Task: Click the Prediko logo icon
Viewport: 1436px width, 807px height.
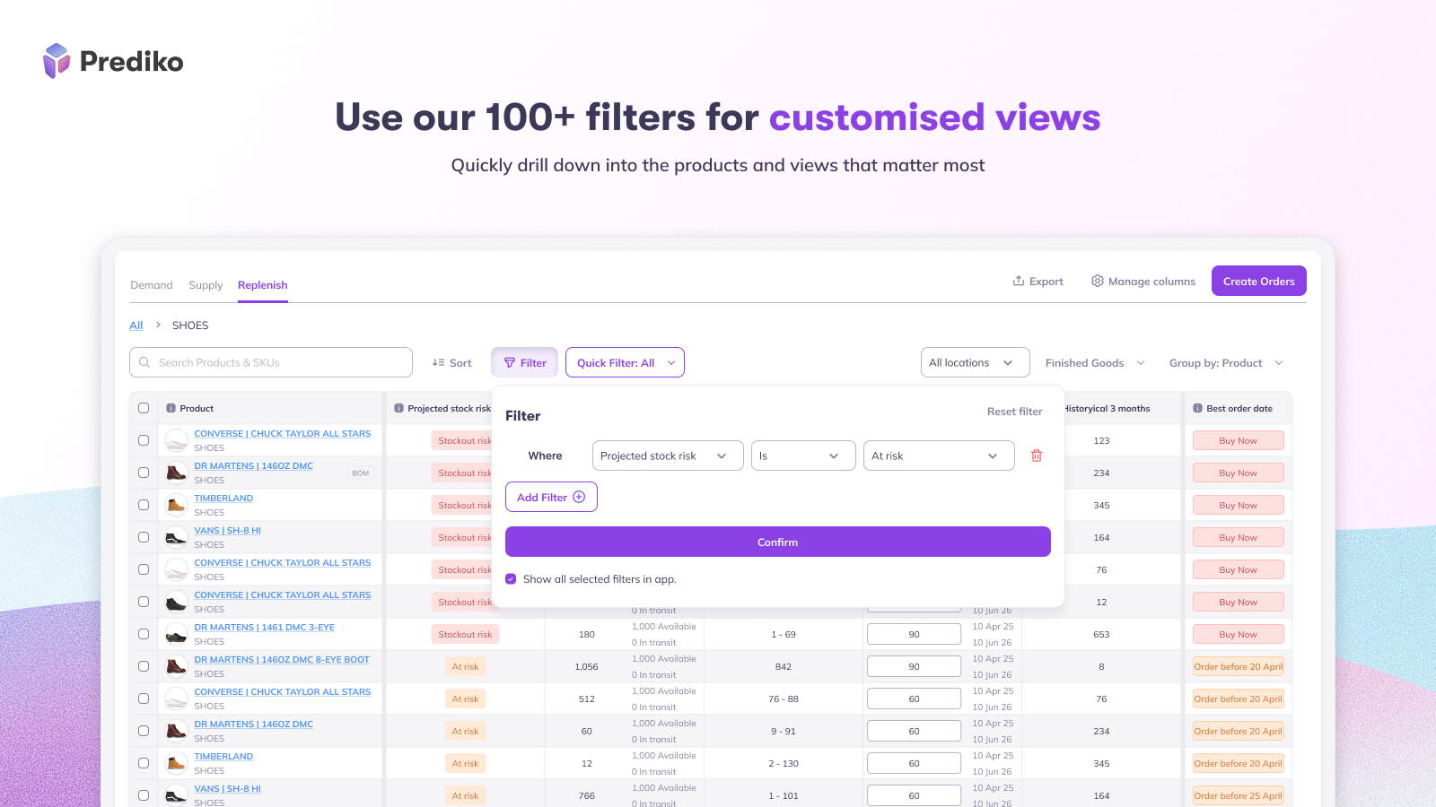Action: (x=57, y=61)
